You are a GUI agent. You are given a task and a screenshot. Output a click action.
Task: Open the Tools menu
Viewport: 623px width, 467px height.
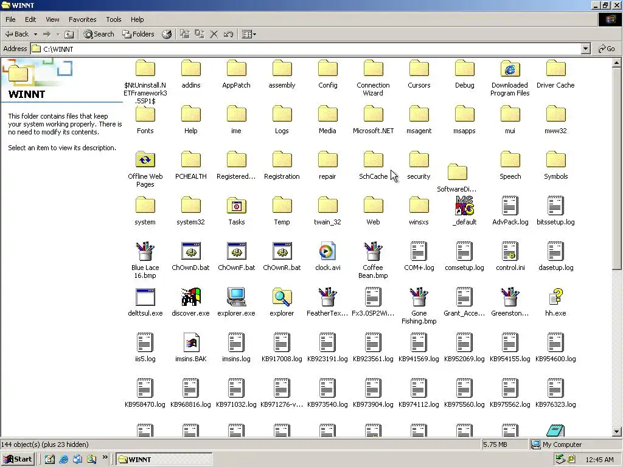(114, 19)
